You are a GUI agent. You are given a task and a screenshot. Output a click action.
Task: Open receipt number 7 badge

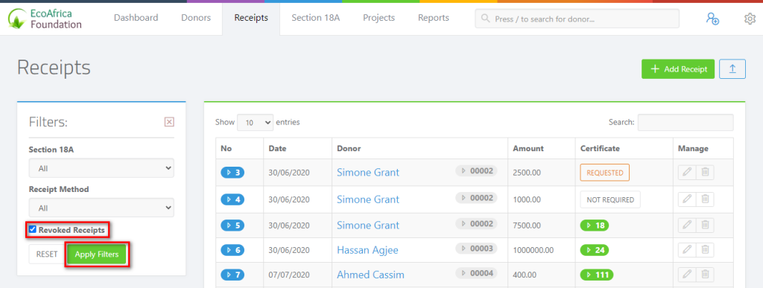coord(232,275)
